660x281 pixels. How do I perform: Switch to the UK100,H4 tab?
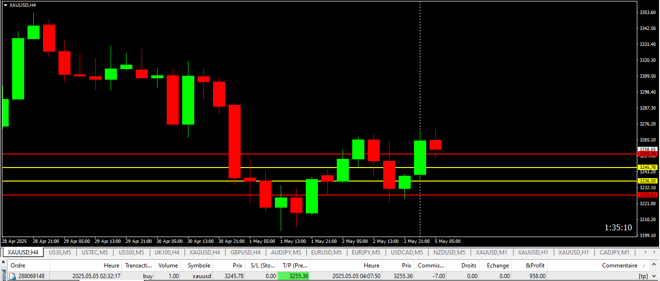click(x=167, y=253)
